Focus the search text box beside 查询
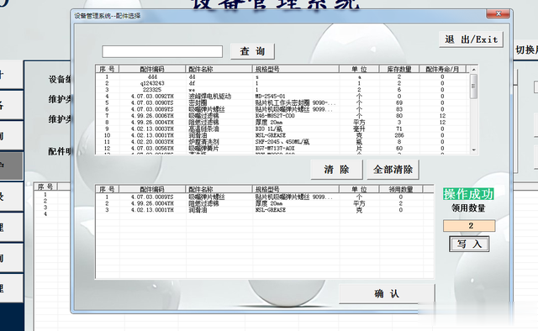Viewport: 538px width, 331px height. click(x=162, y=52)
